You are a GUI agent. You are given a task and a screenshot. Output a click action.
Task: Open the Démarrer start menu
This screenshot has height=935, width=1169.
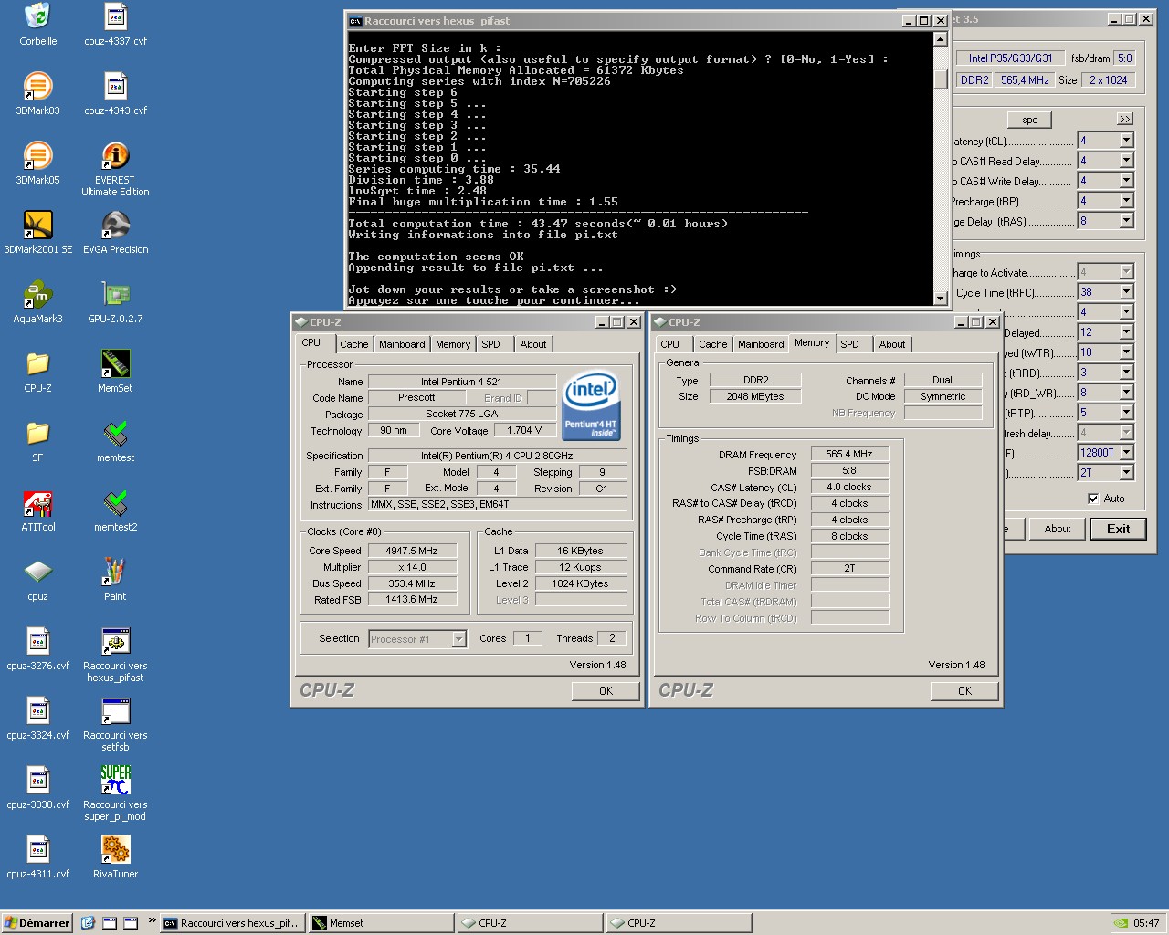click(37, 923)
